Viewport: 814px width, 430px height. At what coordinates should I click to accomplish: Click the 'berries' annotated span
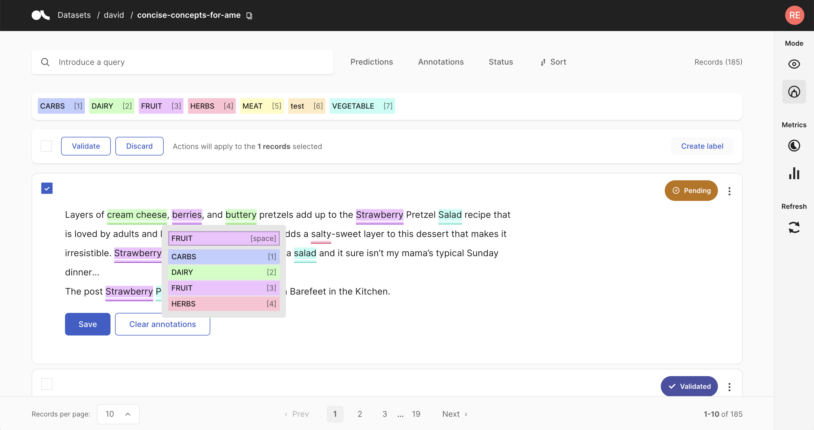click(x=187, y=215)
